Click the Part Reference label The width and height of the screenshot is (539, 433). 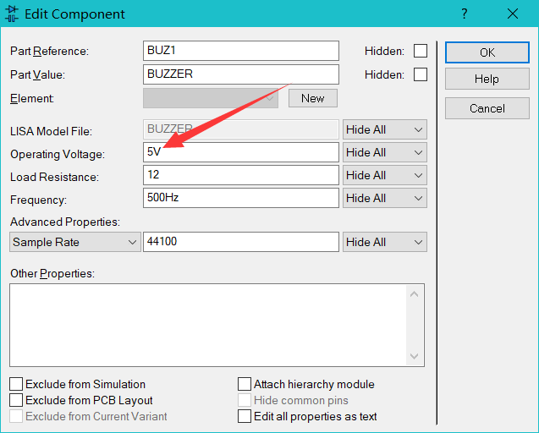pos(49,52)
